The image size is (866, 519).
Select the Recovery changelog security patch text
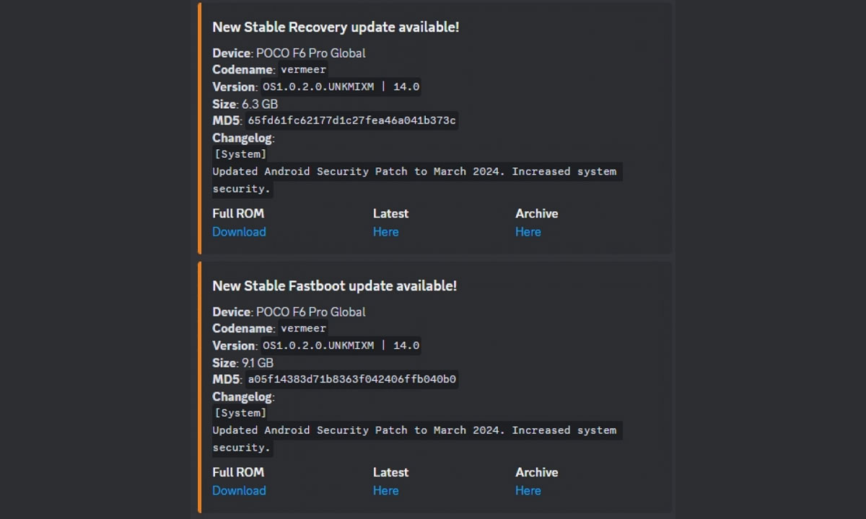[416, 180]
